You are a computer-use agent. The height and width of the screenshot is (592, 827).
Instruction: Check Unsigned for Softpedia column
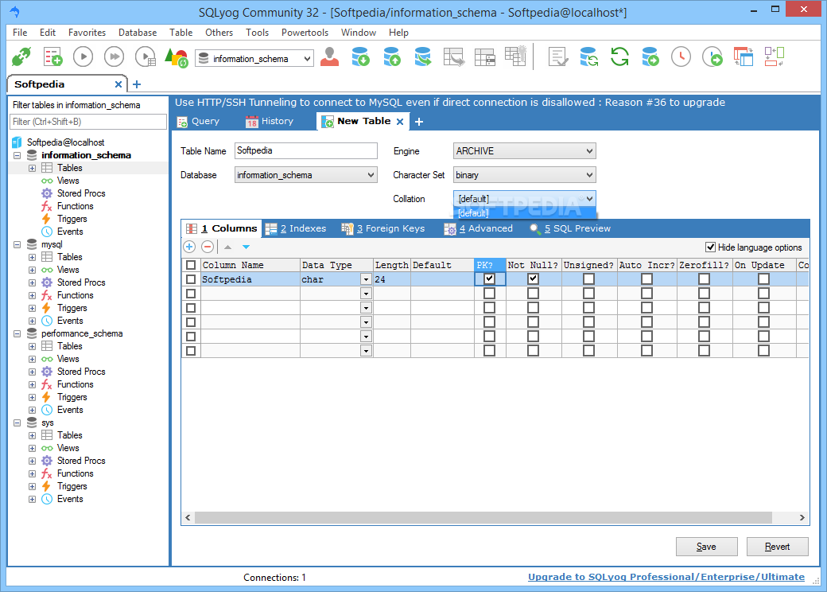588,278
